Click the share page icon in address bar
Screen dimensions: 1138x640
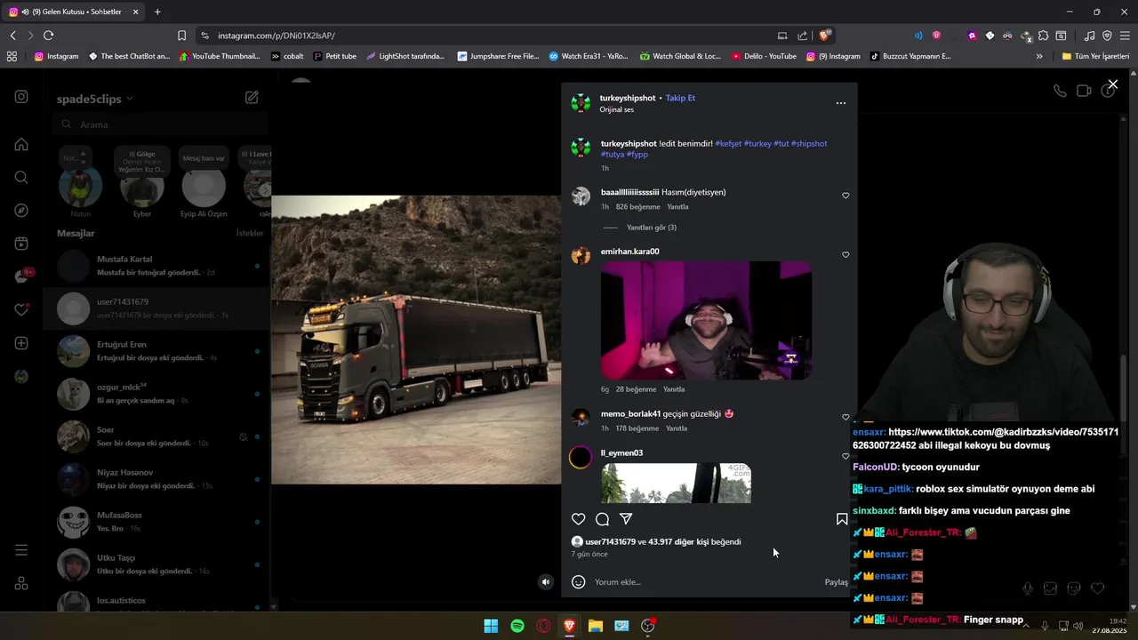coord(803,36)
